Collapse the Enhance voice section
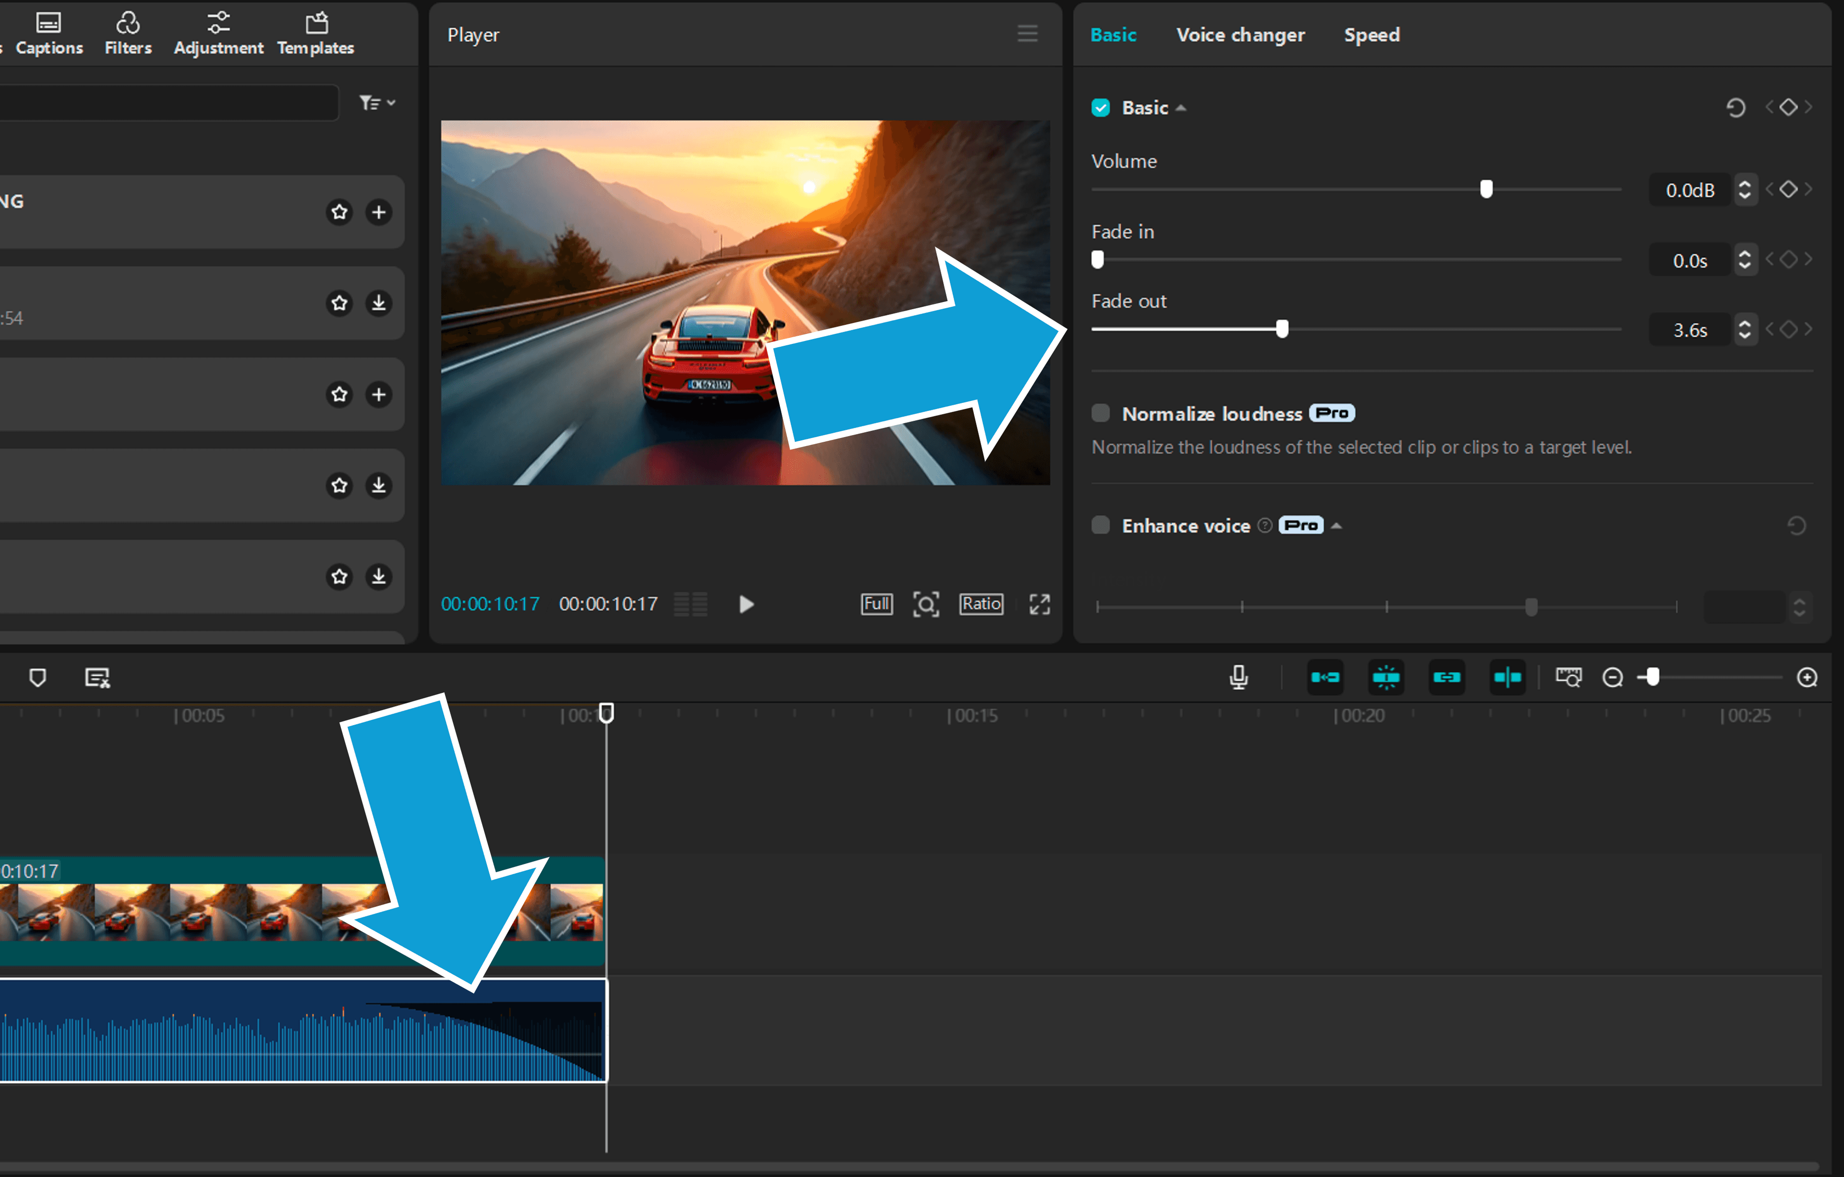This screenshot has height=1177, width=1844. (1337, 525)
